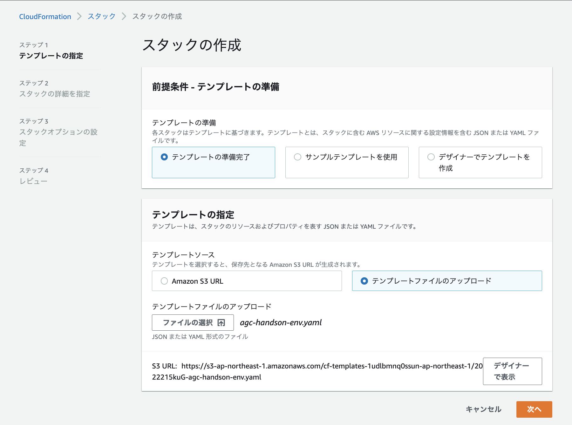Select サンプルテンプレートを使用 radio option
This screenshot has height=425, width=572.
pos(347,162)
